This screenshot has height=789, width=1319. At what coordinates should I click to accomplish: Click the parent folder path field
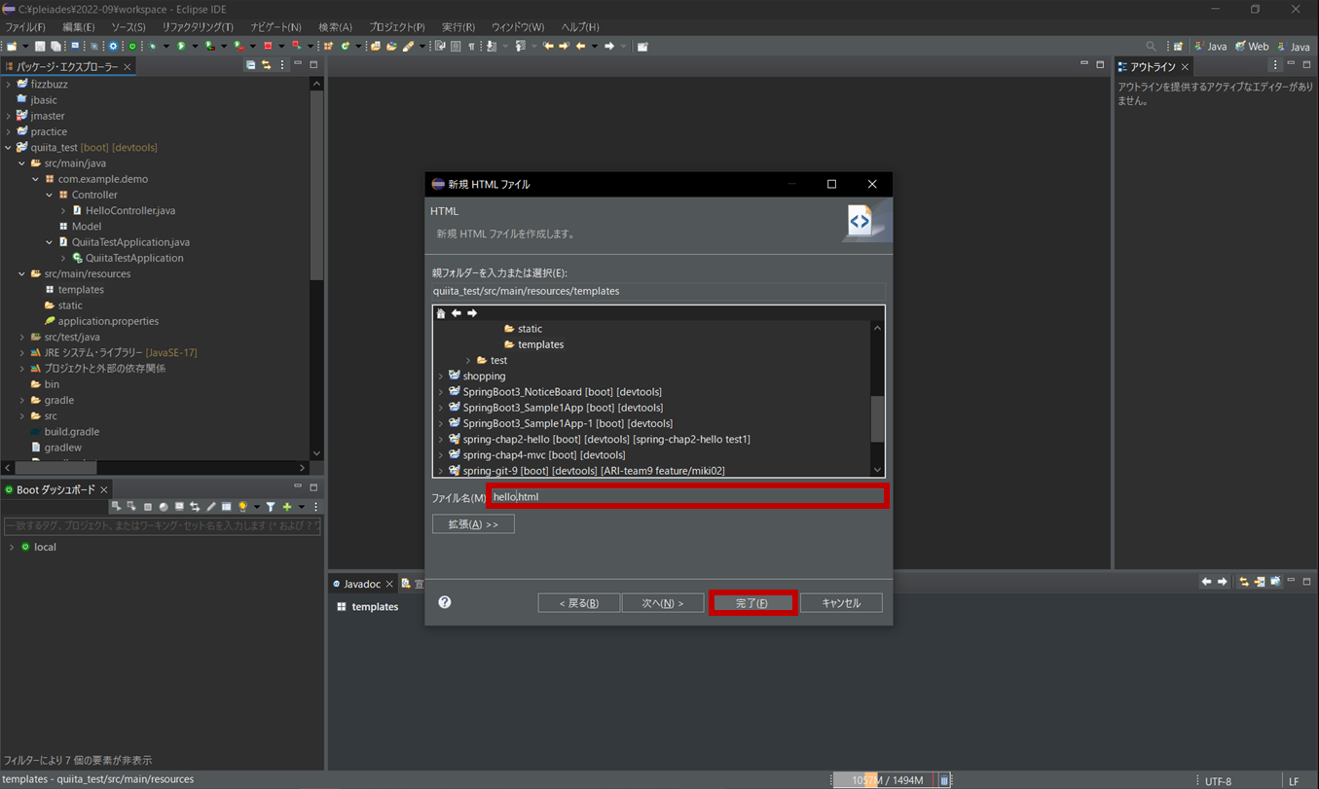(659, 291)
